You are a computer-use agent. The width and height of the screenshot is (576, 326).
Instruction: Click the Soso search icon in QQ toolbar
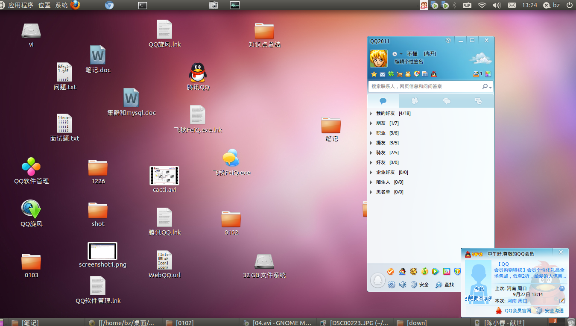(417, 74)
